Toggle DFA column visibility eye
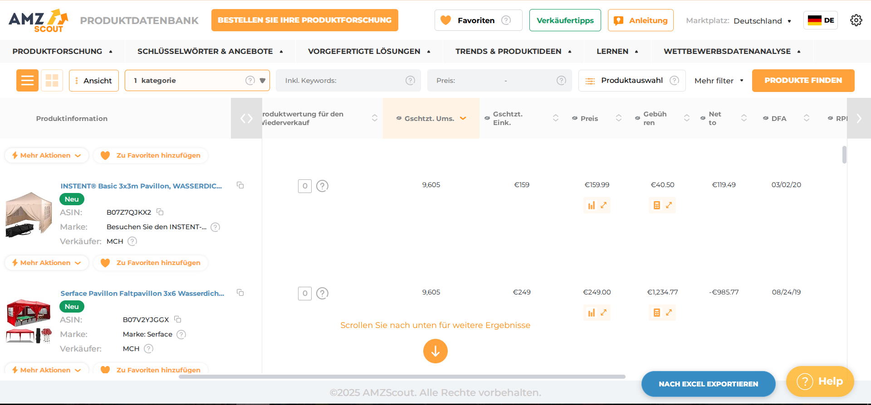The width and height of the screenshot is (871, 405). (x=766, y=118)
